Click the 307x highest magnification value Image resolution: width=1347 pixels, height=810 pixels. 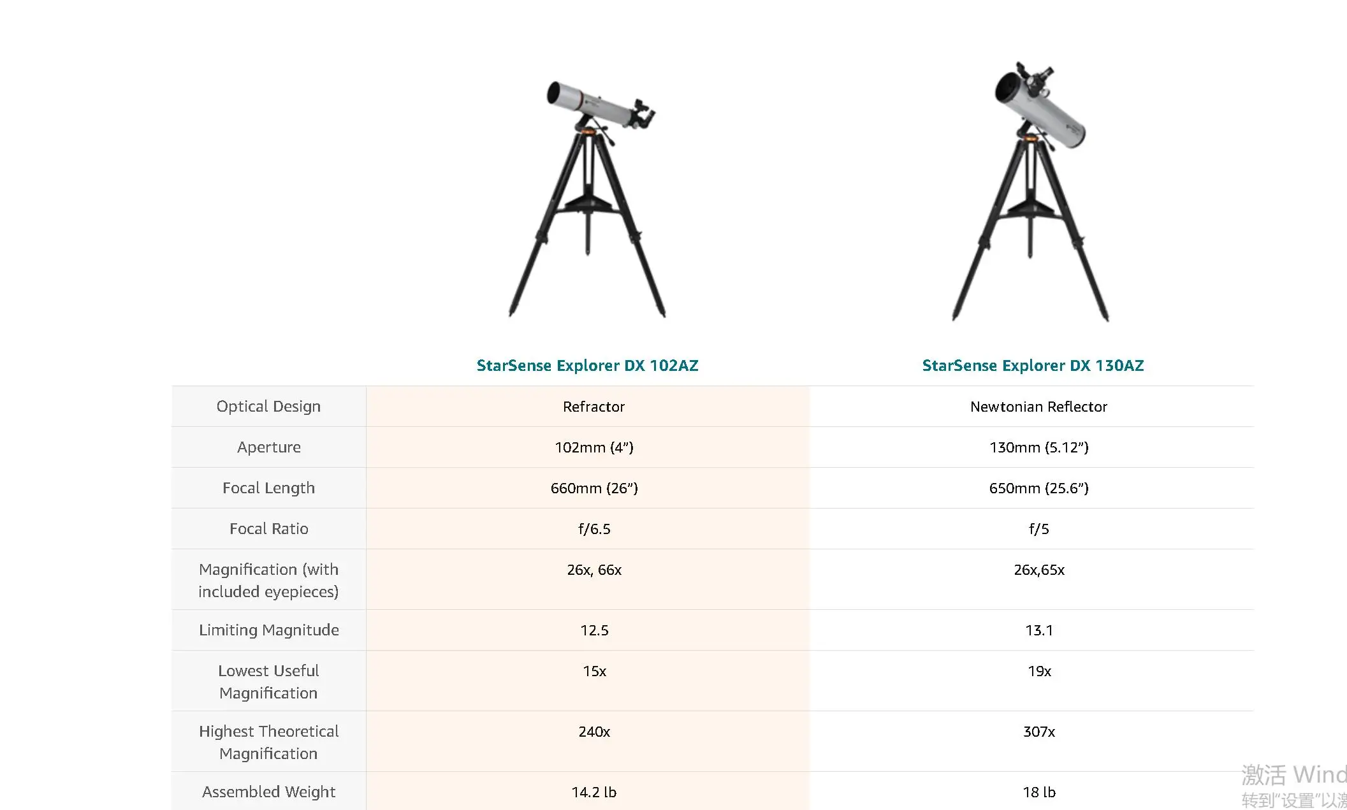pos(1038,732)
